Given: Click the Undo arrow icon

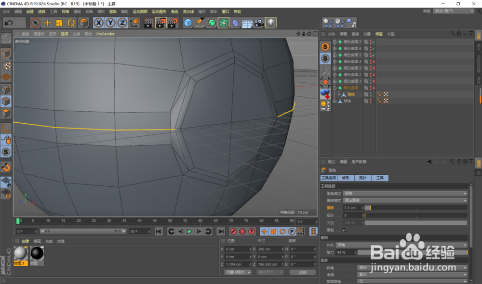Looking at the screenshot, I should [x=9, y=23].
